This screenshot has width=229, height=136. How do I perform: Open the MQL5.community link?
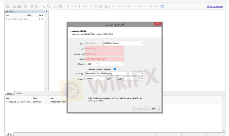(215, 6)
